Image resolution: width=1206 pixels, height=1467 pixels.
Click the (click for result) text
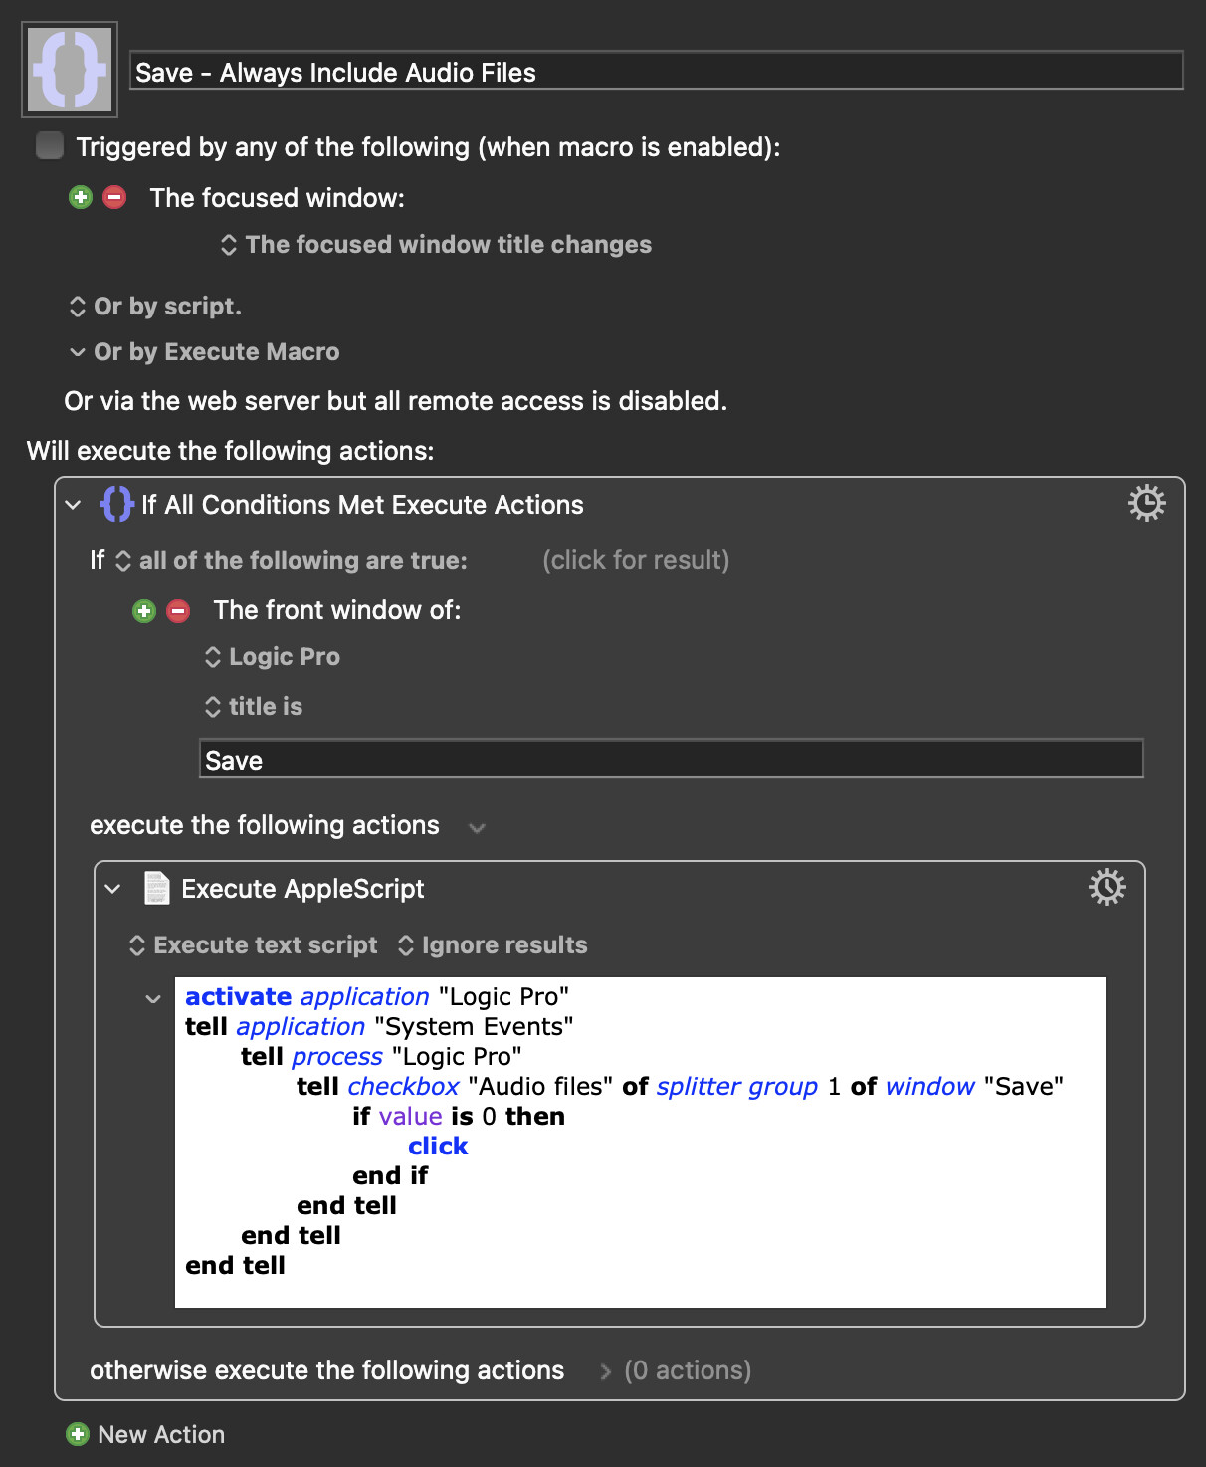pyautogui.click(x=636, y=560)
